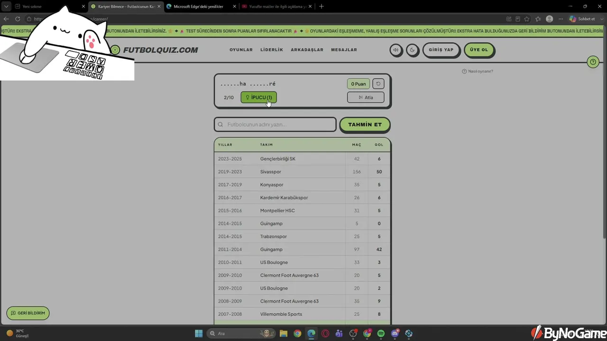This screenshot has width=607, height=341.
Task: Open the browser profile avatar
Action: point(549,19)
